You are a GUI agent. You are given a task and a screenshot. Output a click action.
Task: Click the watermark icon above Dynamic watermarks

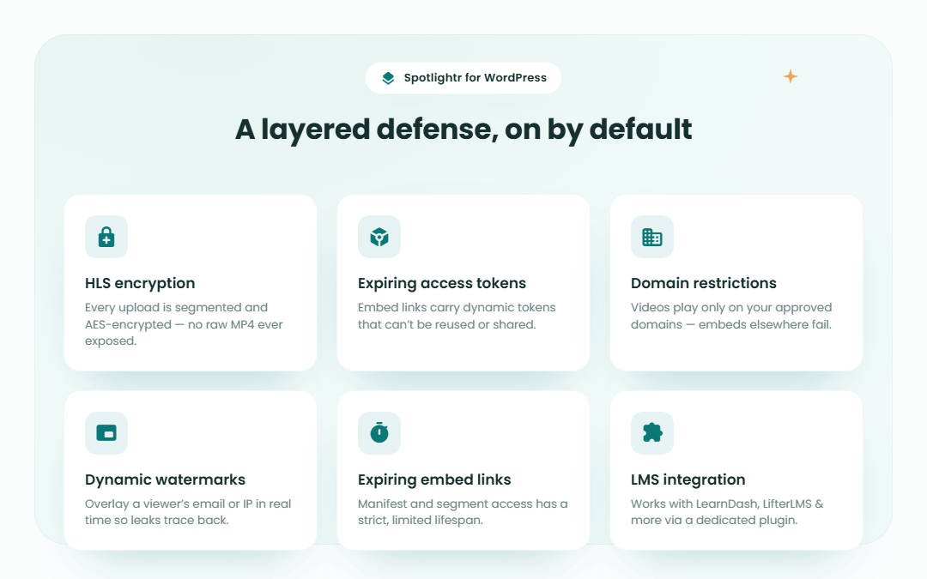[x=106, y=433]
